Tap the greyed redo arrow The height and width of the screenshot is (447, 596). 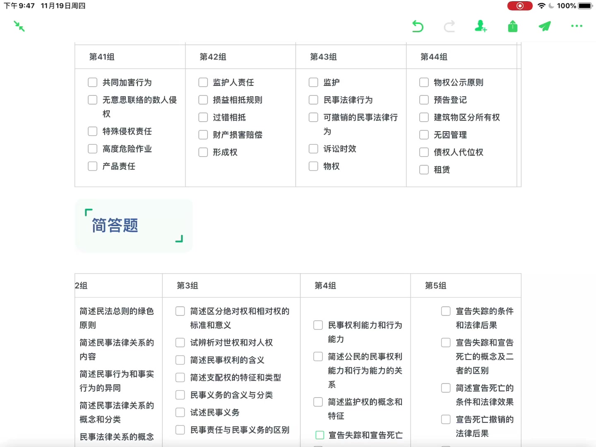tap(449, 26)
